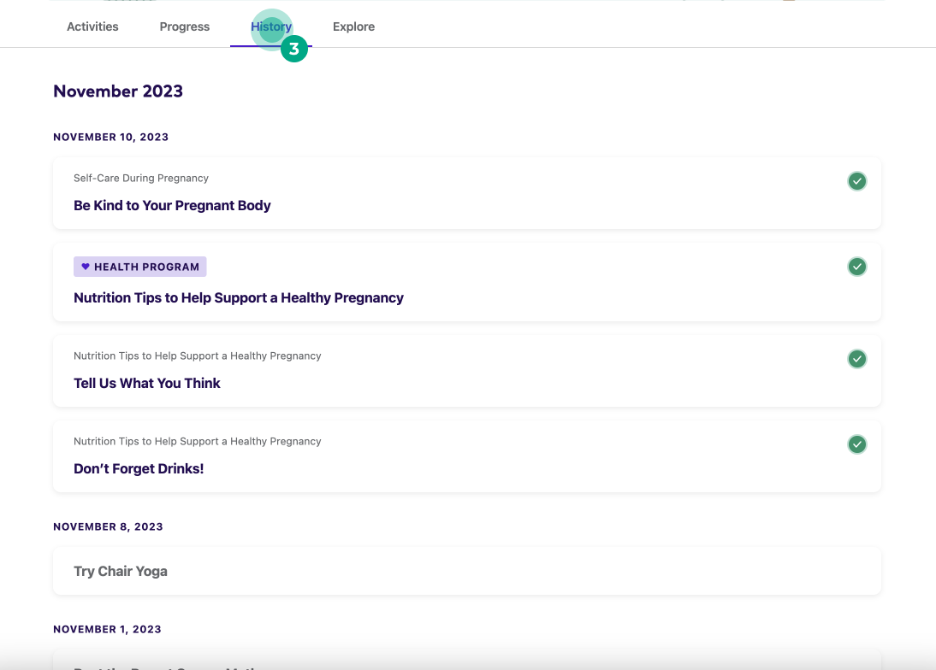This screenshot has width=936, height=670.
Task: Click the notification badge showing 3 on History tab
Action: 294,49
